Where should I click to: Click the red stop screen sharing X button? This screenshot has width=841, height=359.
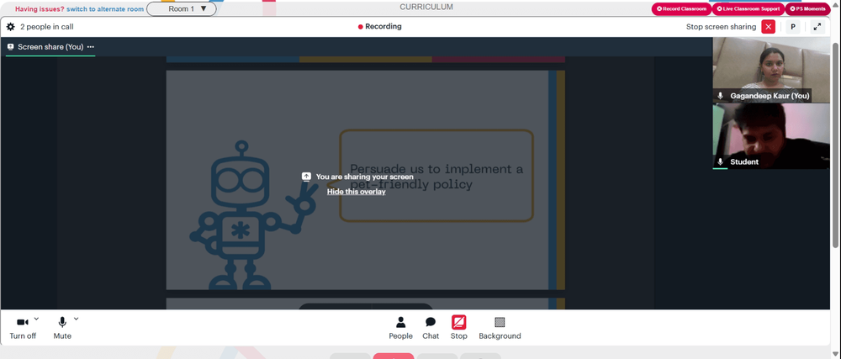769,27
